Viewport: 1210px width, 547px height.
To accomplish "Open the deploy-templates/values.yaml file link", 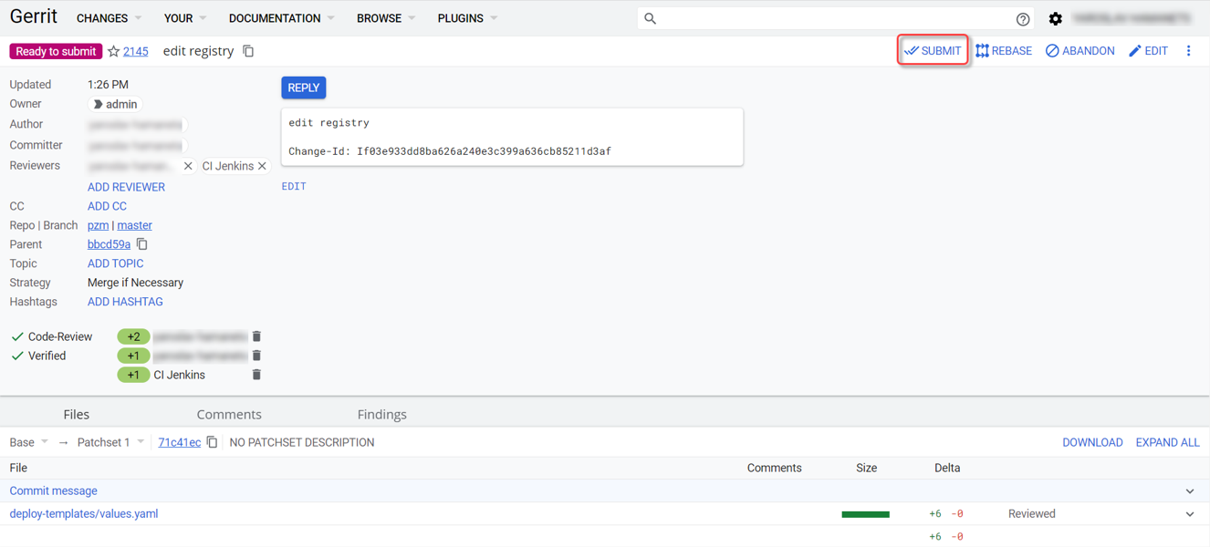I will (x=84, y=514).
